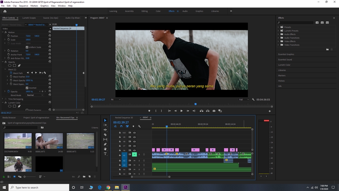Open the Markers menu

[34, 6]
